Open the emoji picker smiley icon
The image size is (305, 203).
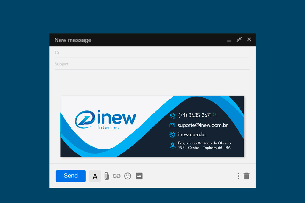click(127, 176)
